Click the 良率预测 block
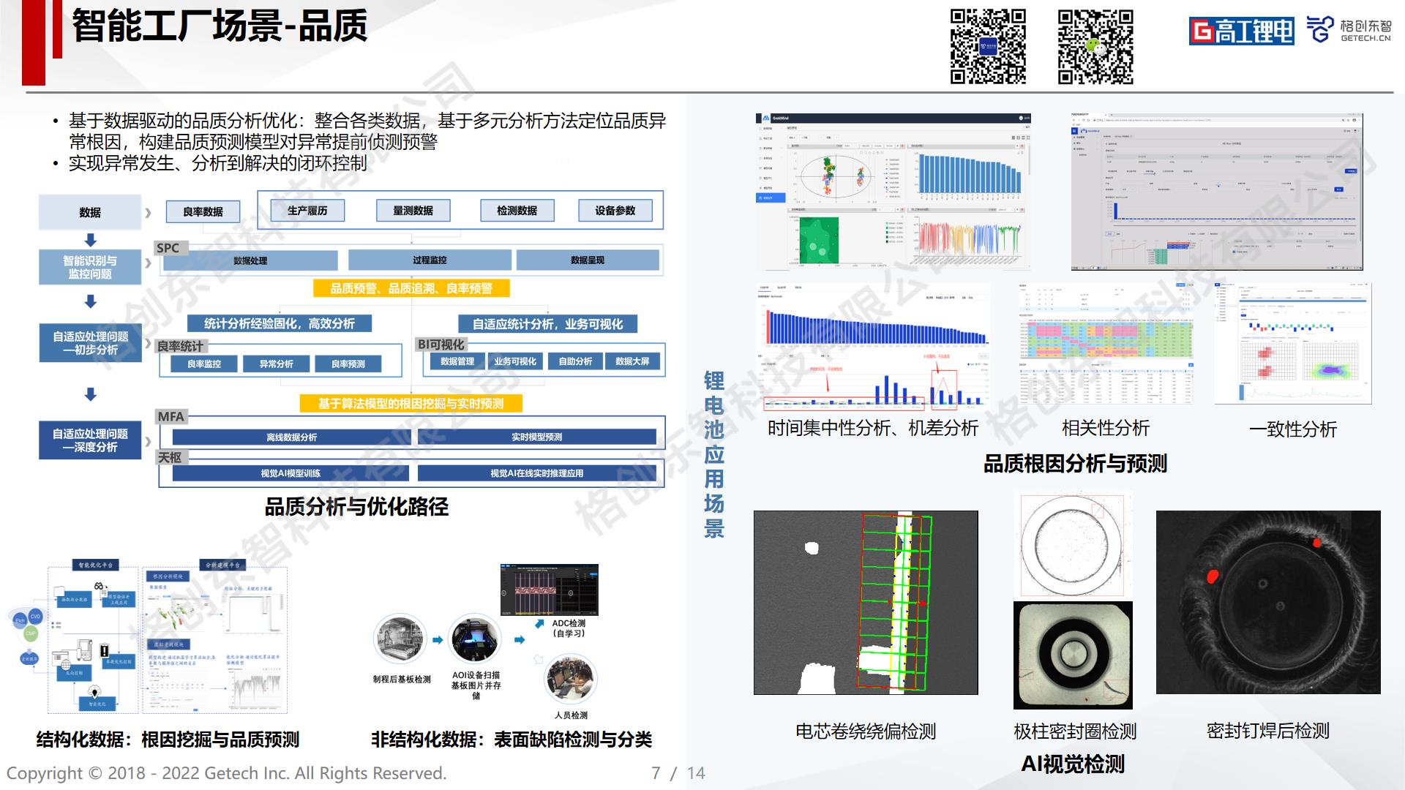Viewport: 1405px width, 790px height. point(348,364)
